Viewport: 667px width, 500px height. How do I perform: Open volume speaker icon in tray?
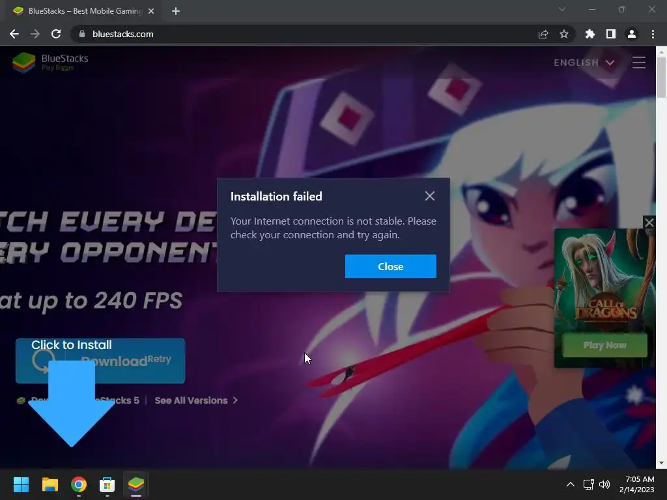coord(604,484)
